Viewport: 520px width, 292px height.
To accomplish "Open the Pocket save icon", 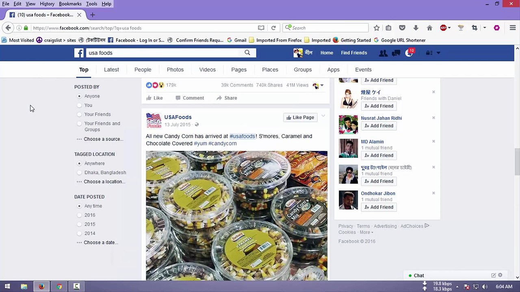I will (402, 28).
